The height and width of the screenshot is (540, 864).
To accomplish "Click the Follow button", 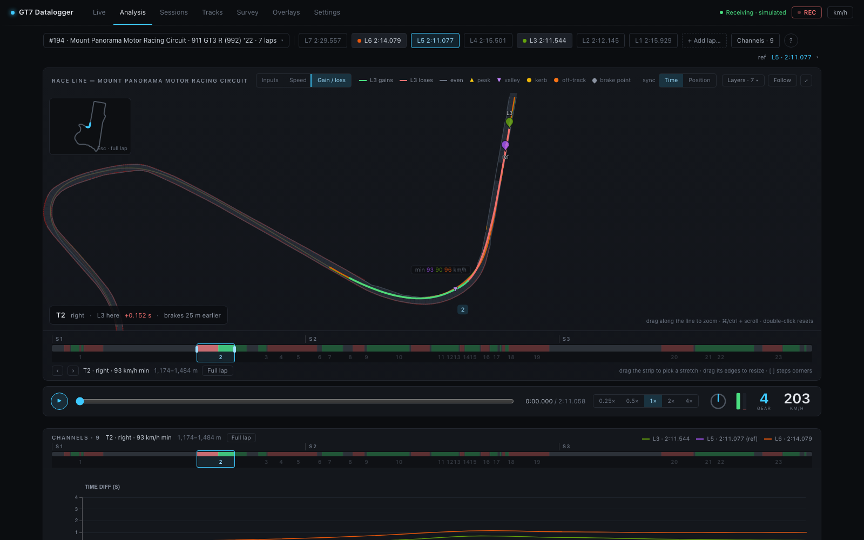I will [782, 80].
